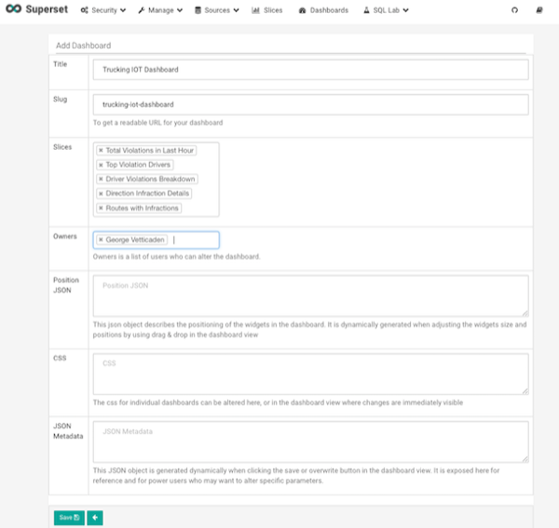
Task: Open the Sources dropdown menu
Action: click(x=216, y=10)
